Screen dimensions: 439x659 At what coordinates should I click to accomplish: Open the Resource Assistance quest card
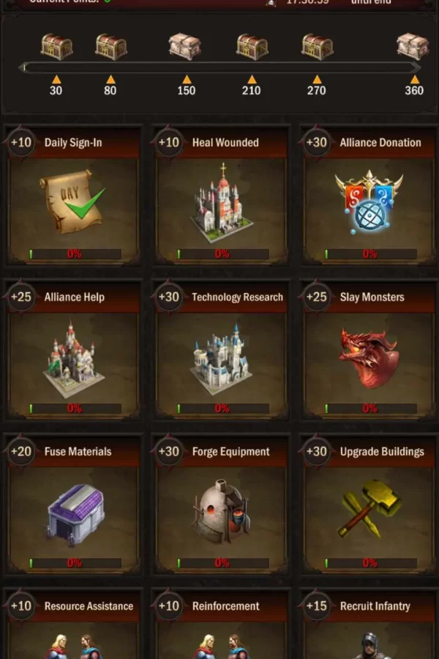coord(73,624)
